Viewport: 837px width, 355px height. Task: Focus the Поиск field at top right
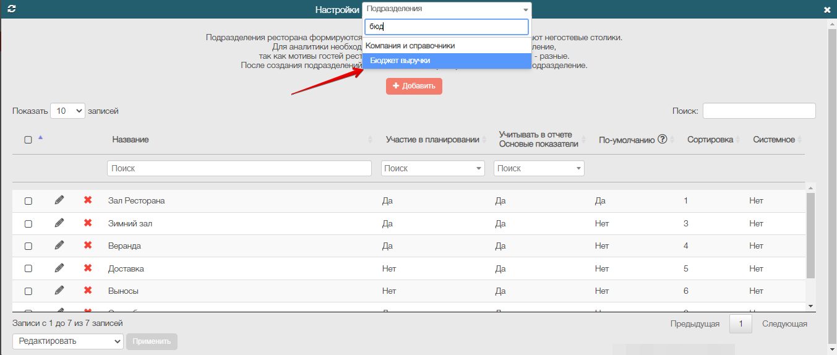[x=758, y=111]
